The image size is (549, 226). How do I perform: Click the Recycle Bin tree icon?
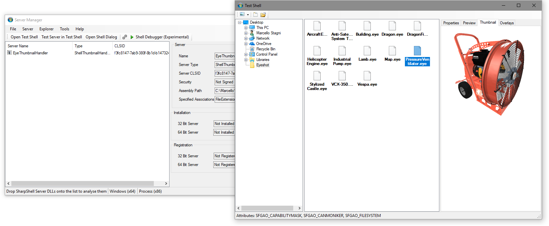click(252, 49)
